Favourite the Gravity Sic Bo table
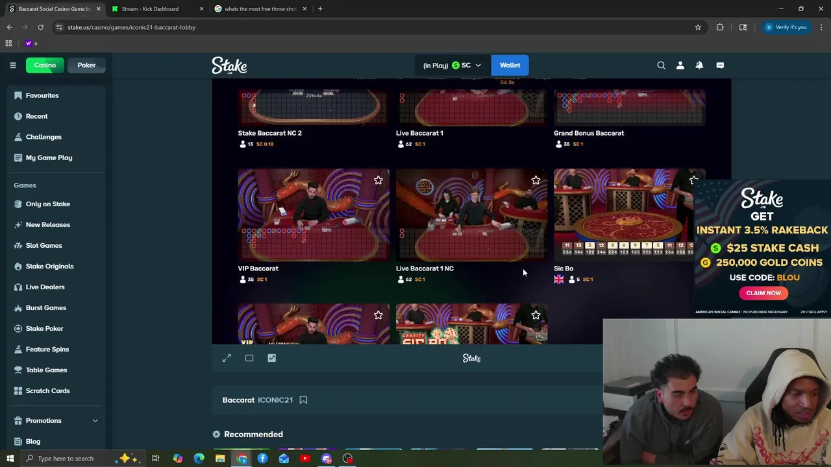 (x=536, y=315)
